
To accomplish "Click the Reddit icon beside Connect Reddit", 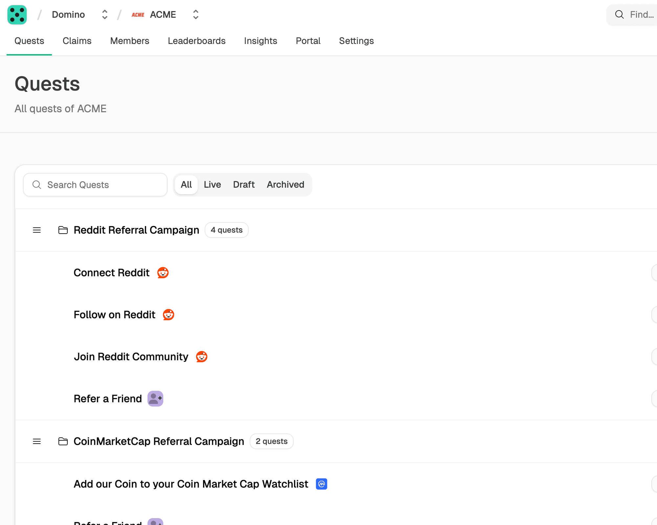I will [163, 273].
